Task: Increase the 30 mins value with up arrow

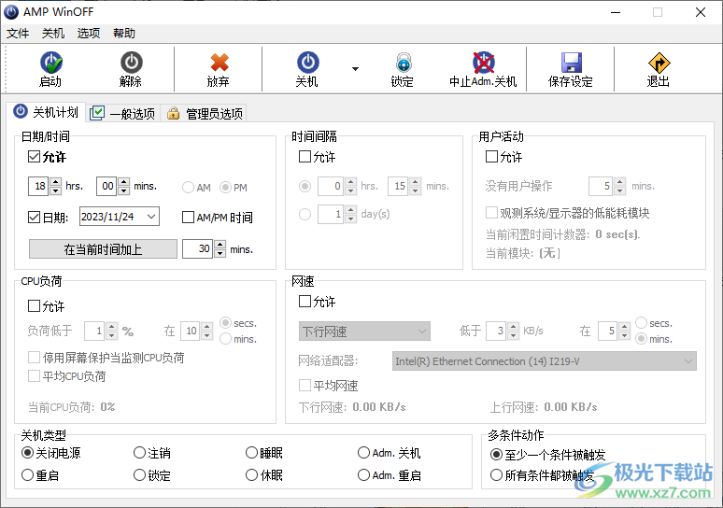Action: [220, 245]
